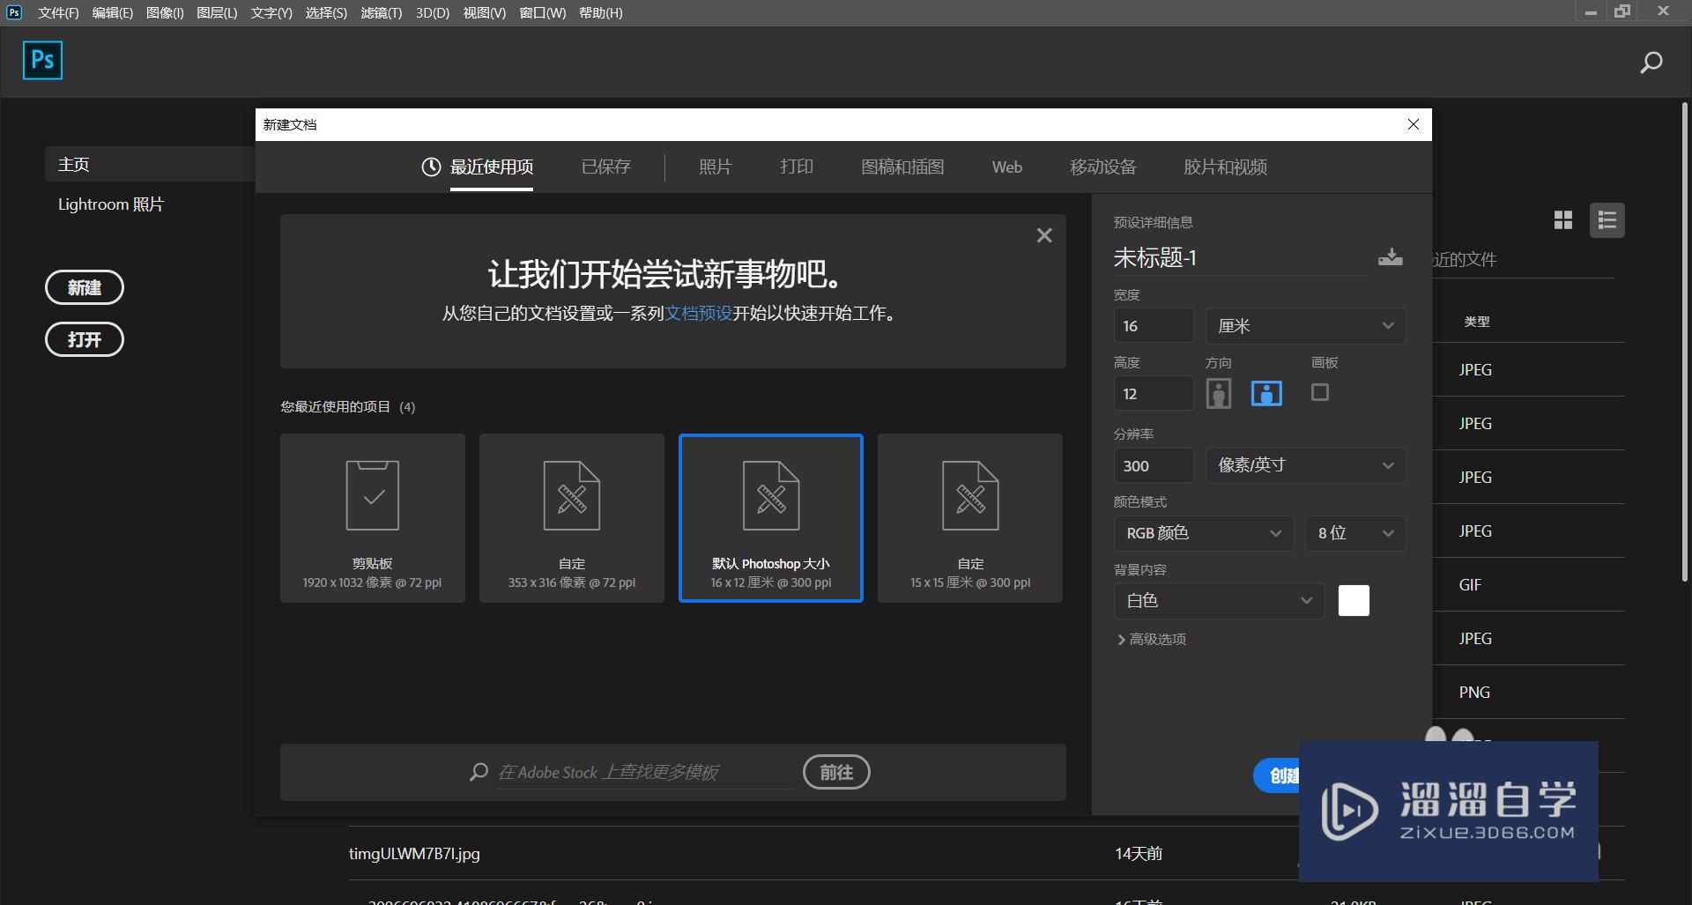Screen dimensions: 1692x905
Task: Open the 选择(S) menu
Action: [326, 13]
